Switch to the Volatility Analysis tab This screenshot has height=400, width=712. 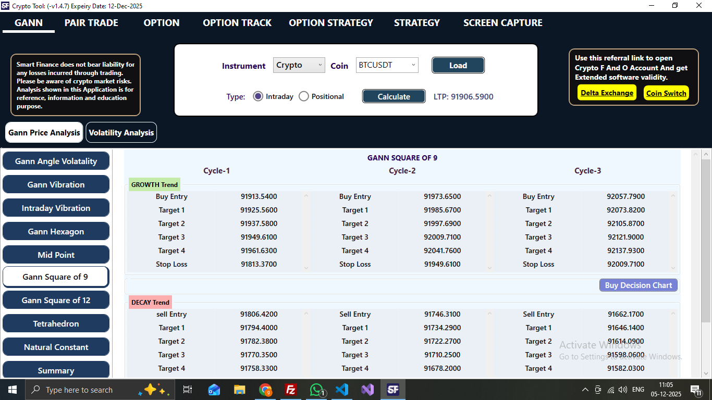click(x=121, y=132)
